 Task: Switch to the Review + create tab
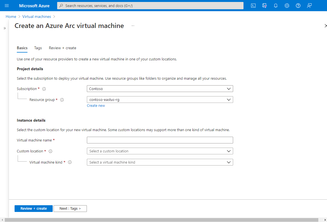coord(62,48)
